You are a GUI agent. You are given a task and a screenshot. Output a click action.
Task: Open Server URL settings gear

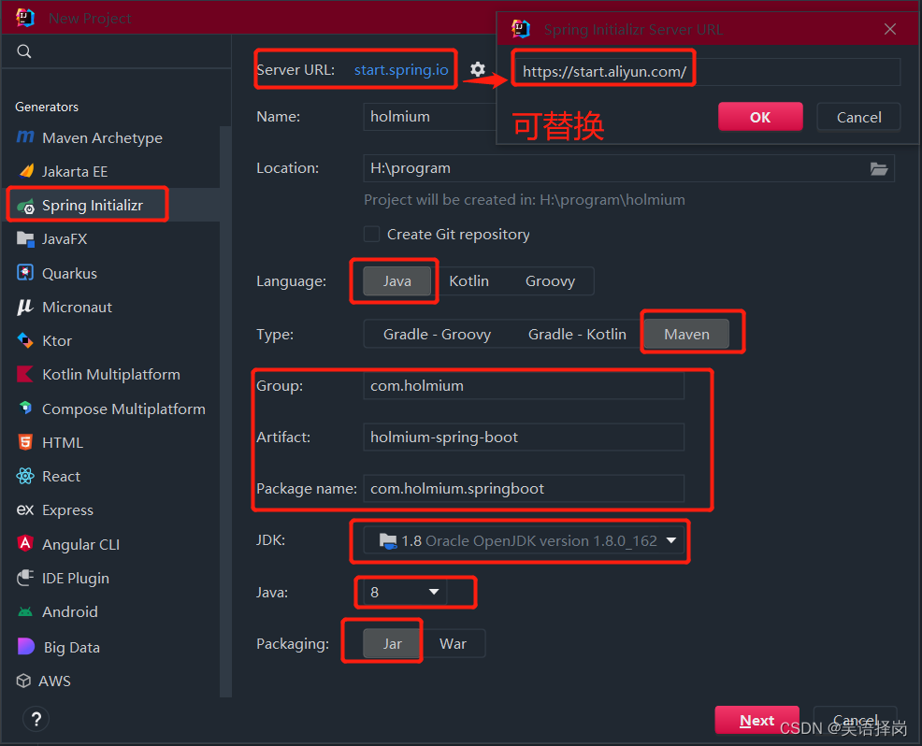click(478, 69)
